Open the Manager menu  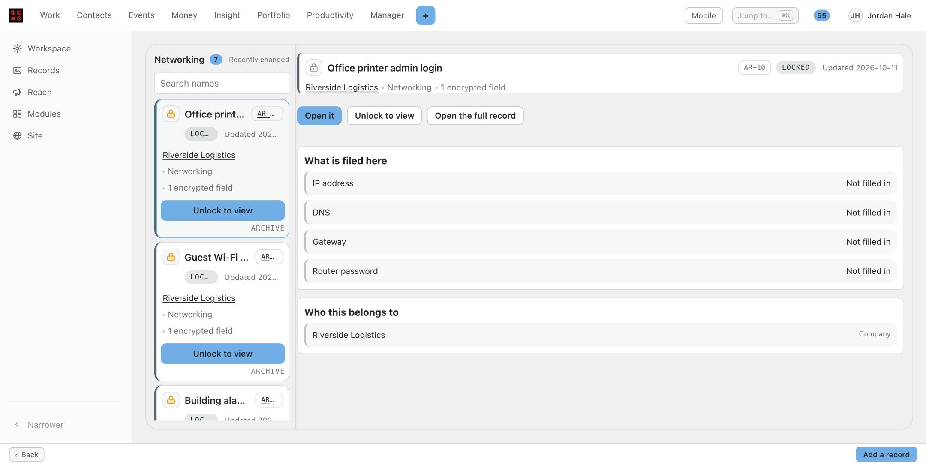pyautogui.click(x=387, y=15)
